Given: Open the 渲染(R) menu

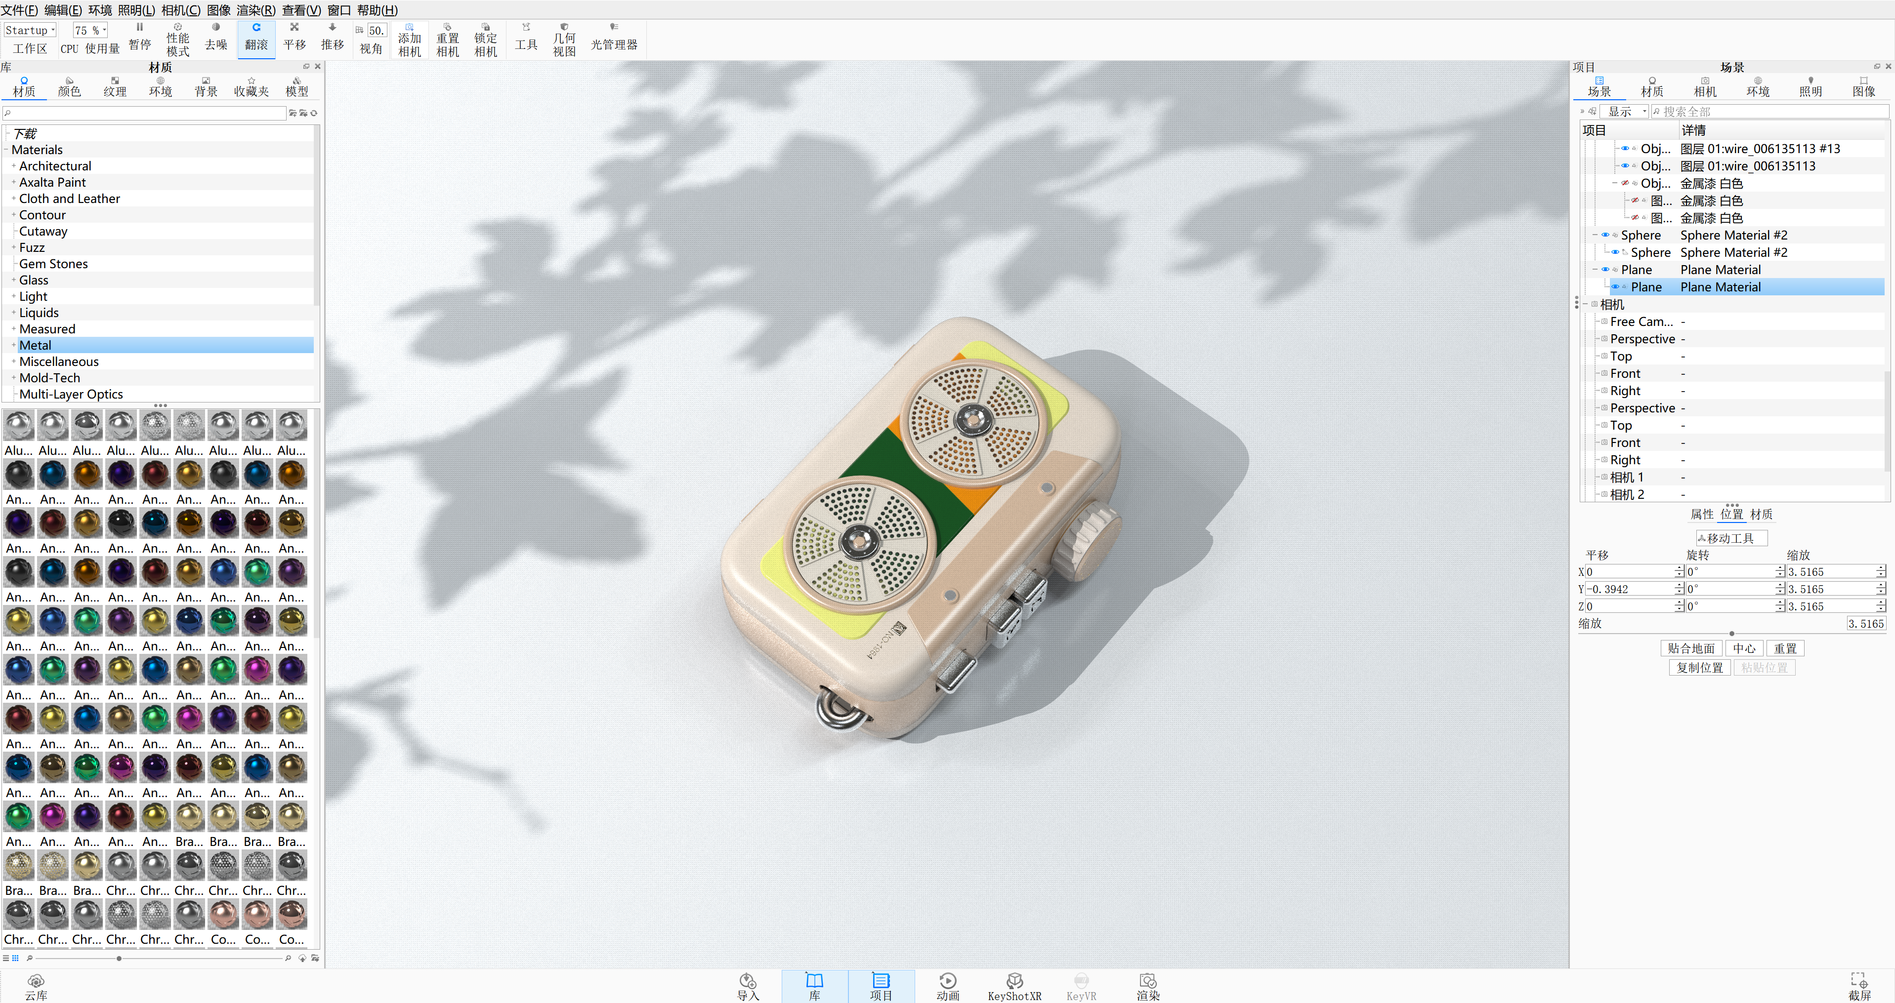Looking at the screenshot, I should 255,9.
